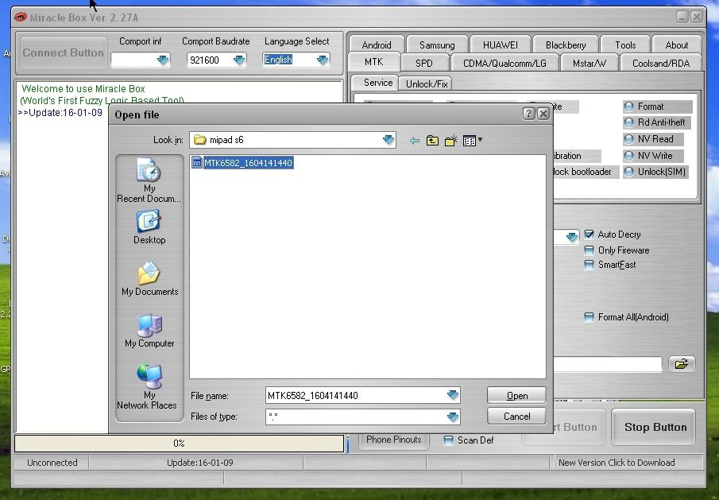Enable the SmartFast checkbox
This screenshot has height=500, width=719.
pyautogui.click(x=589, y=265)
